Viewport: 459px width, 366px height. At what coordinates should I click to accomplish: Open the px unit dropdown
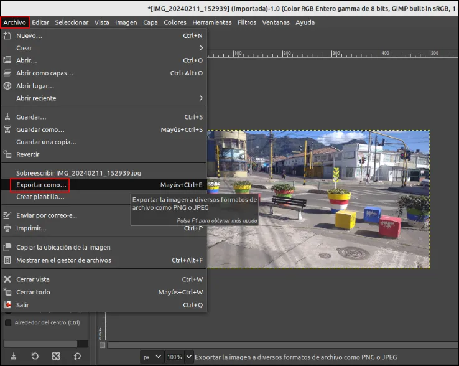(x=152, y=357)
